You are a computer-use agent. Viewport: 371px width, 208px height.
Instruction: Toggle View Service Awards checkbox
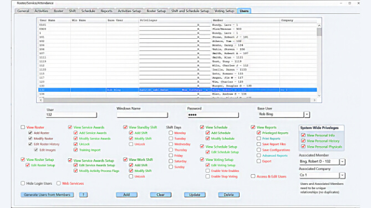pos(70,127)
